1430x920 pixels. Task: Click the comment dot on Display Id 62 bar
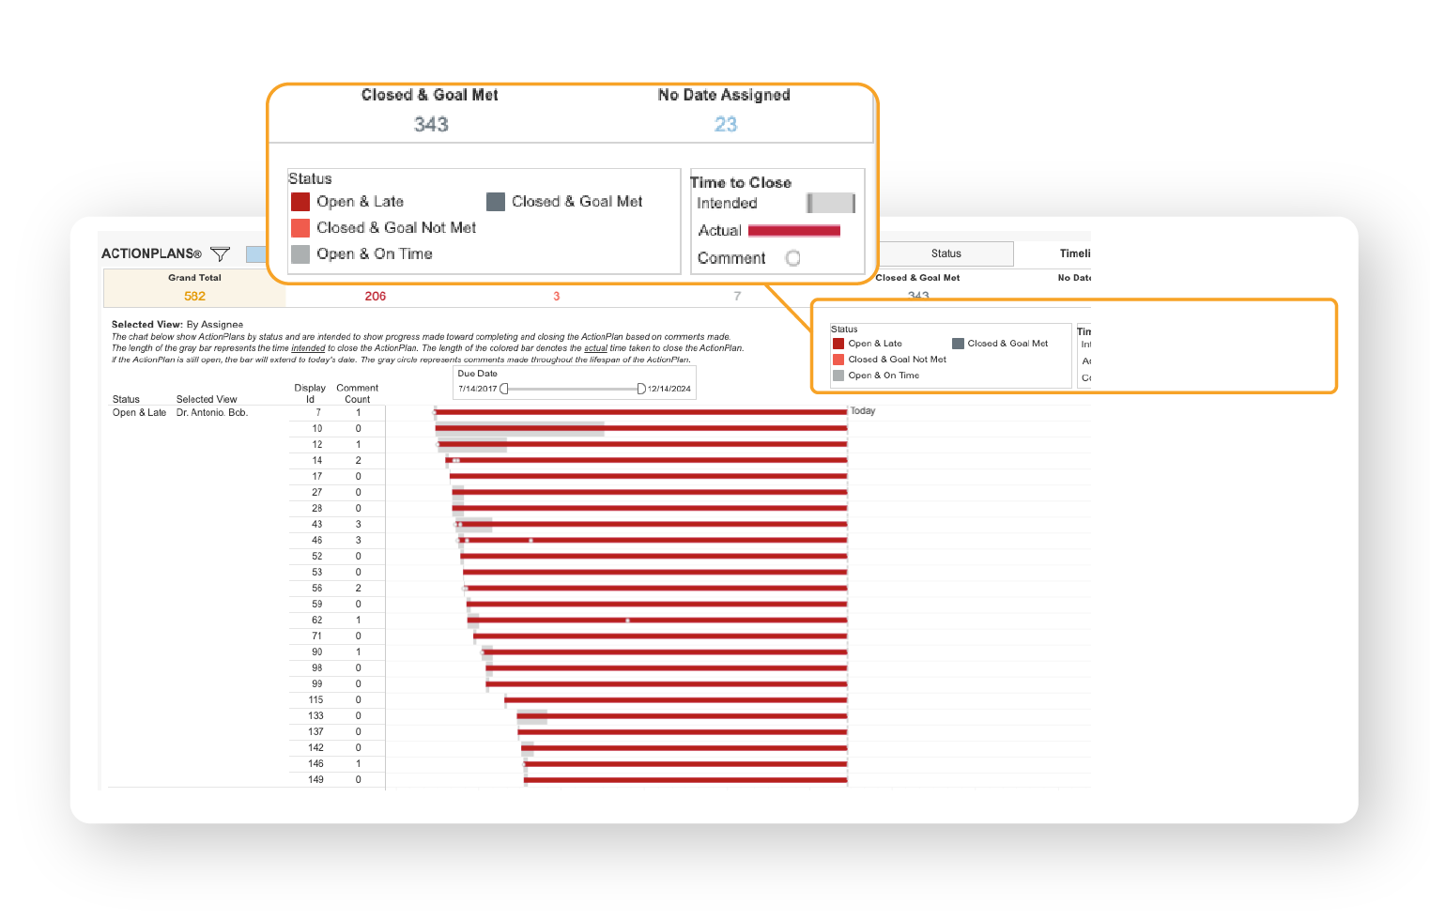coord(627,621)
